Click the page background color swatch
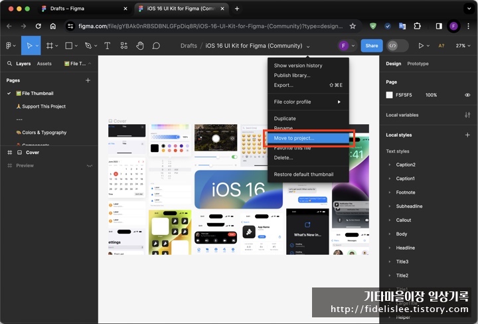Viewport: 478px width, 324px height. (389, 95)
